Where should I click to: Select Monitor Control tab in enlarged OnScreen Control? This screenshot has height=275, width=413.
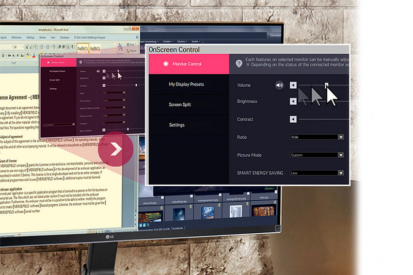coord(189,64)
